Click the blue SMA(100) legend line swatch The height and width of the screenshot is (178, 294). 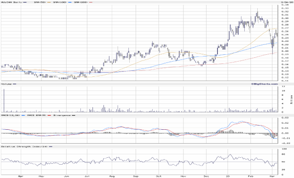click(69, 2)
